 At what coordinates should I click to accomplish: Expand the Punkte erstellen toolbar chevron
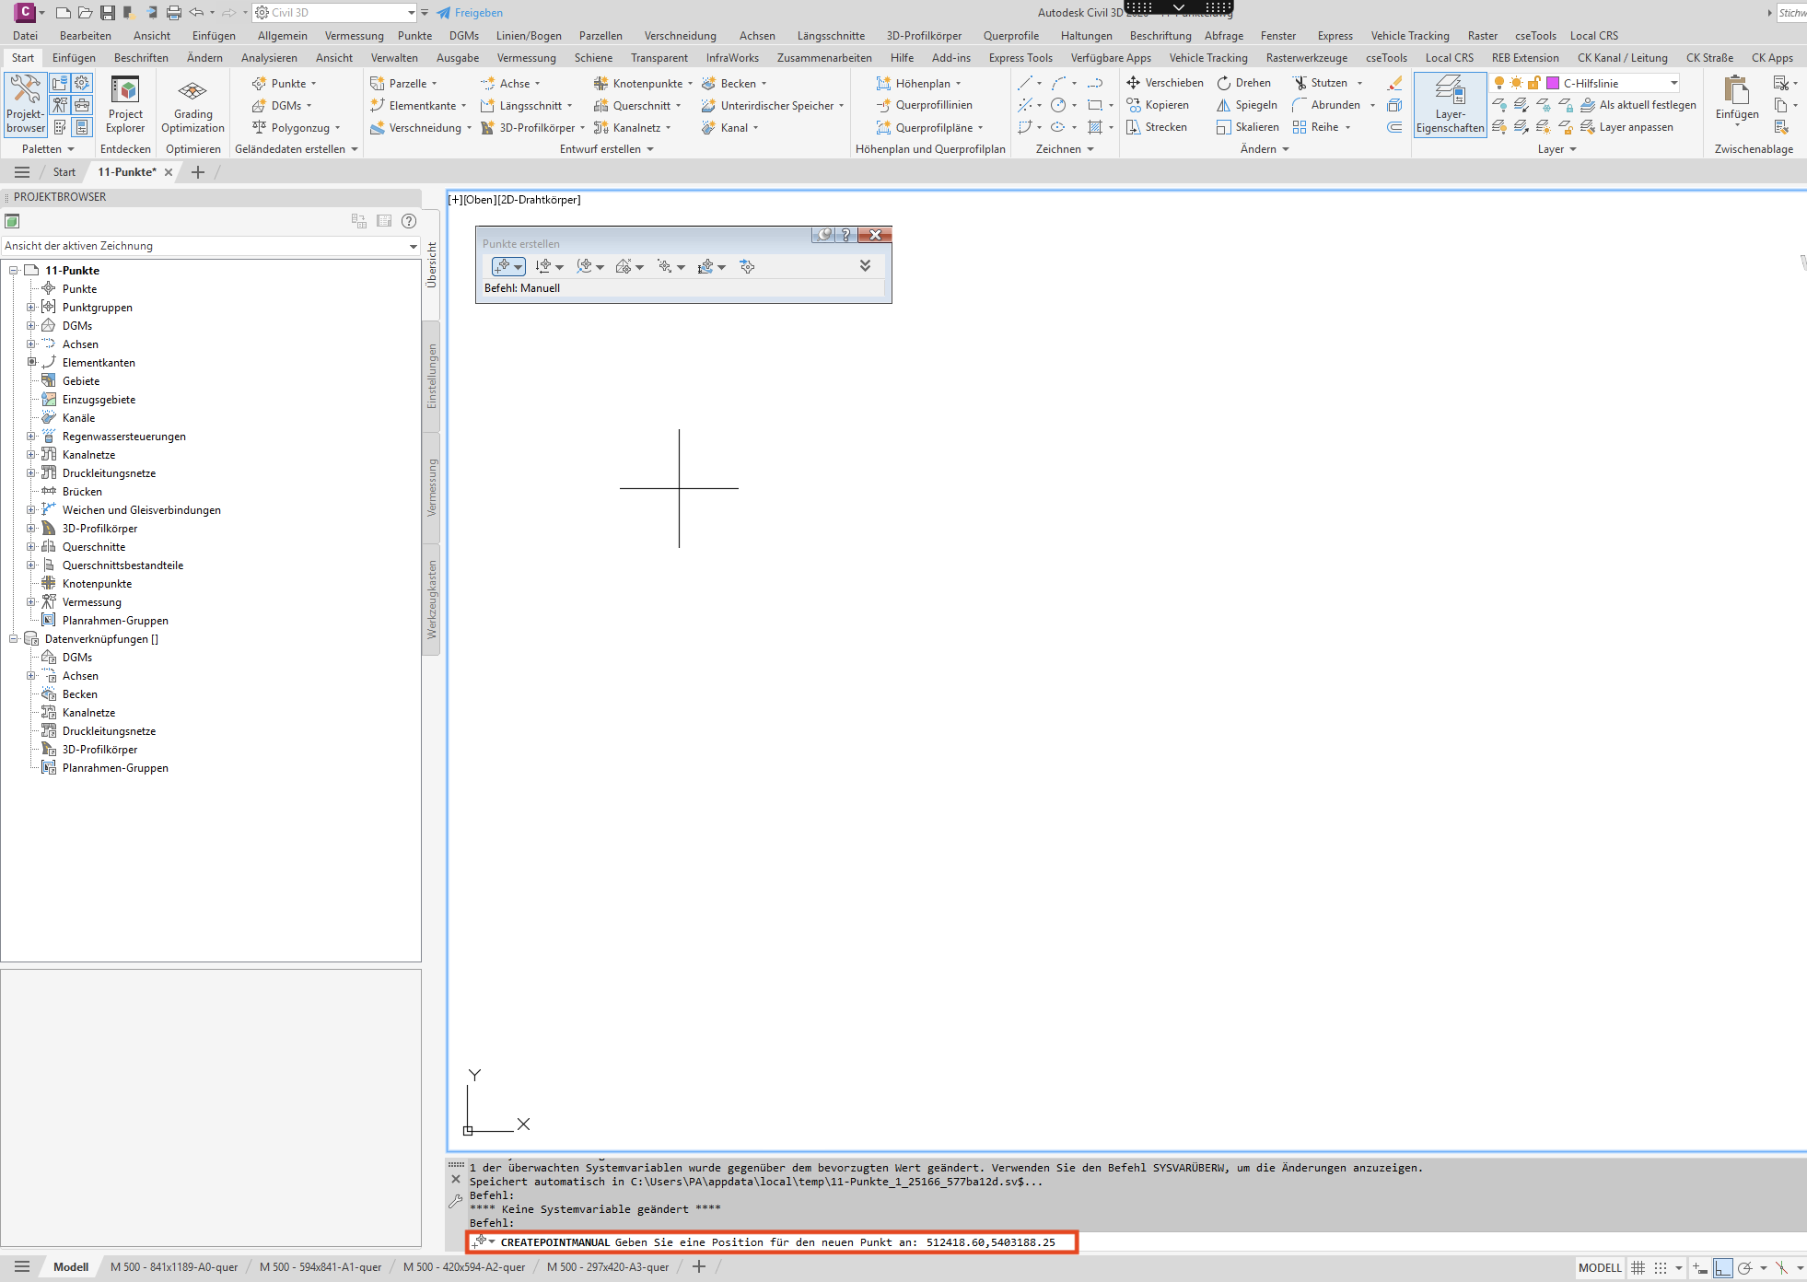tap(865, 266)
